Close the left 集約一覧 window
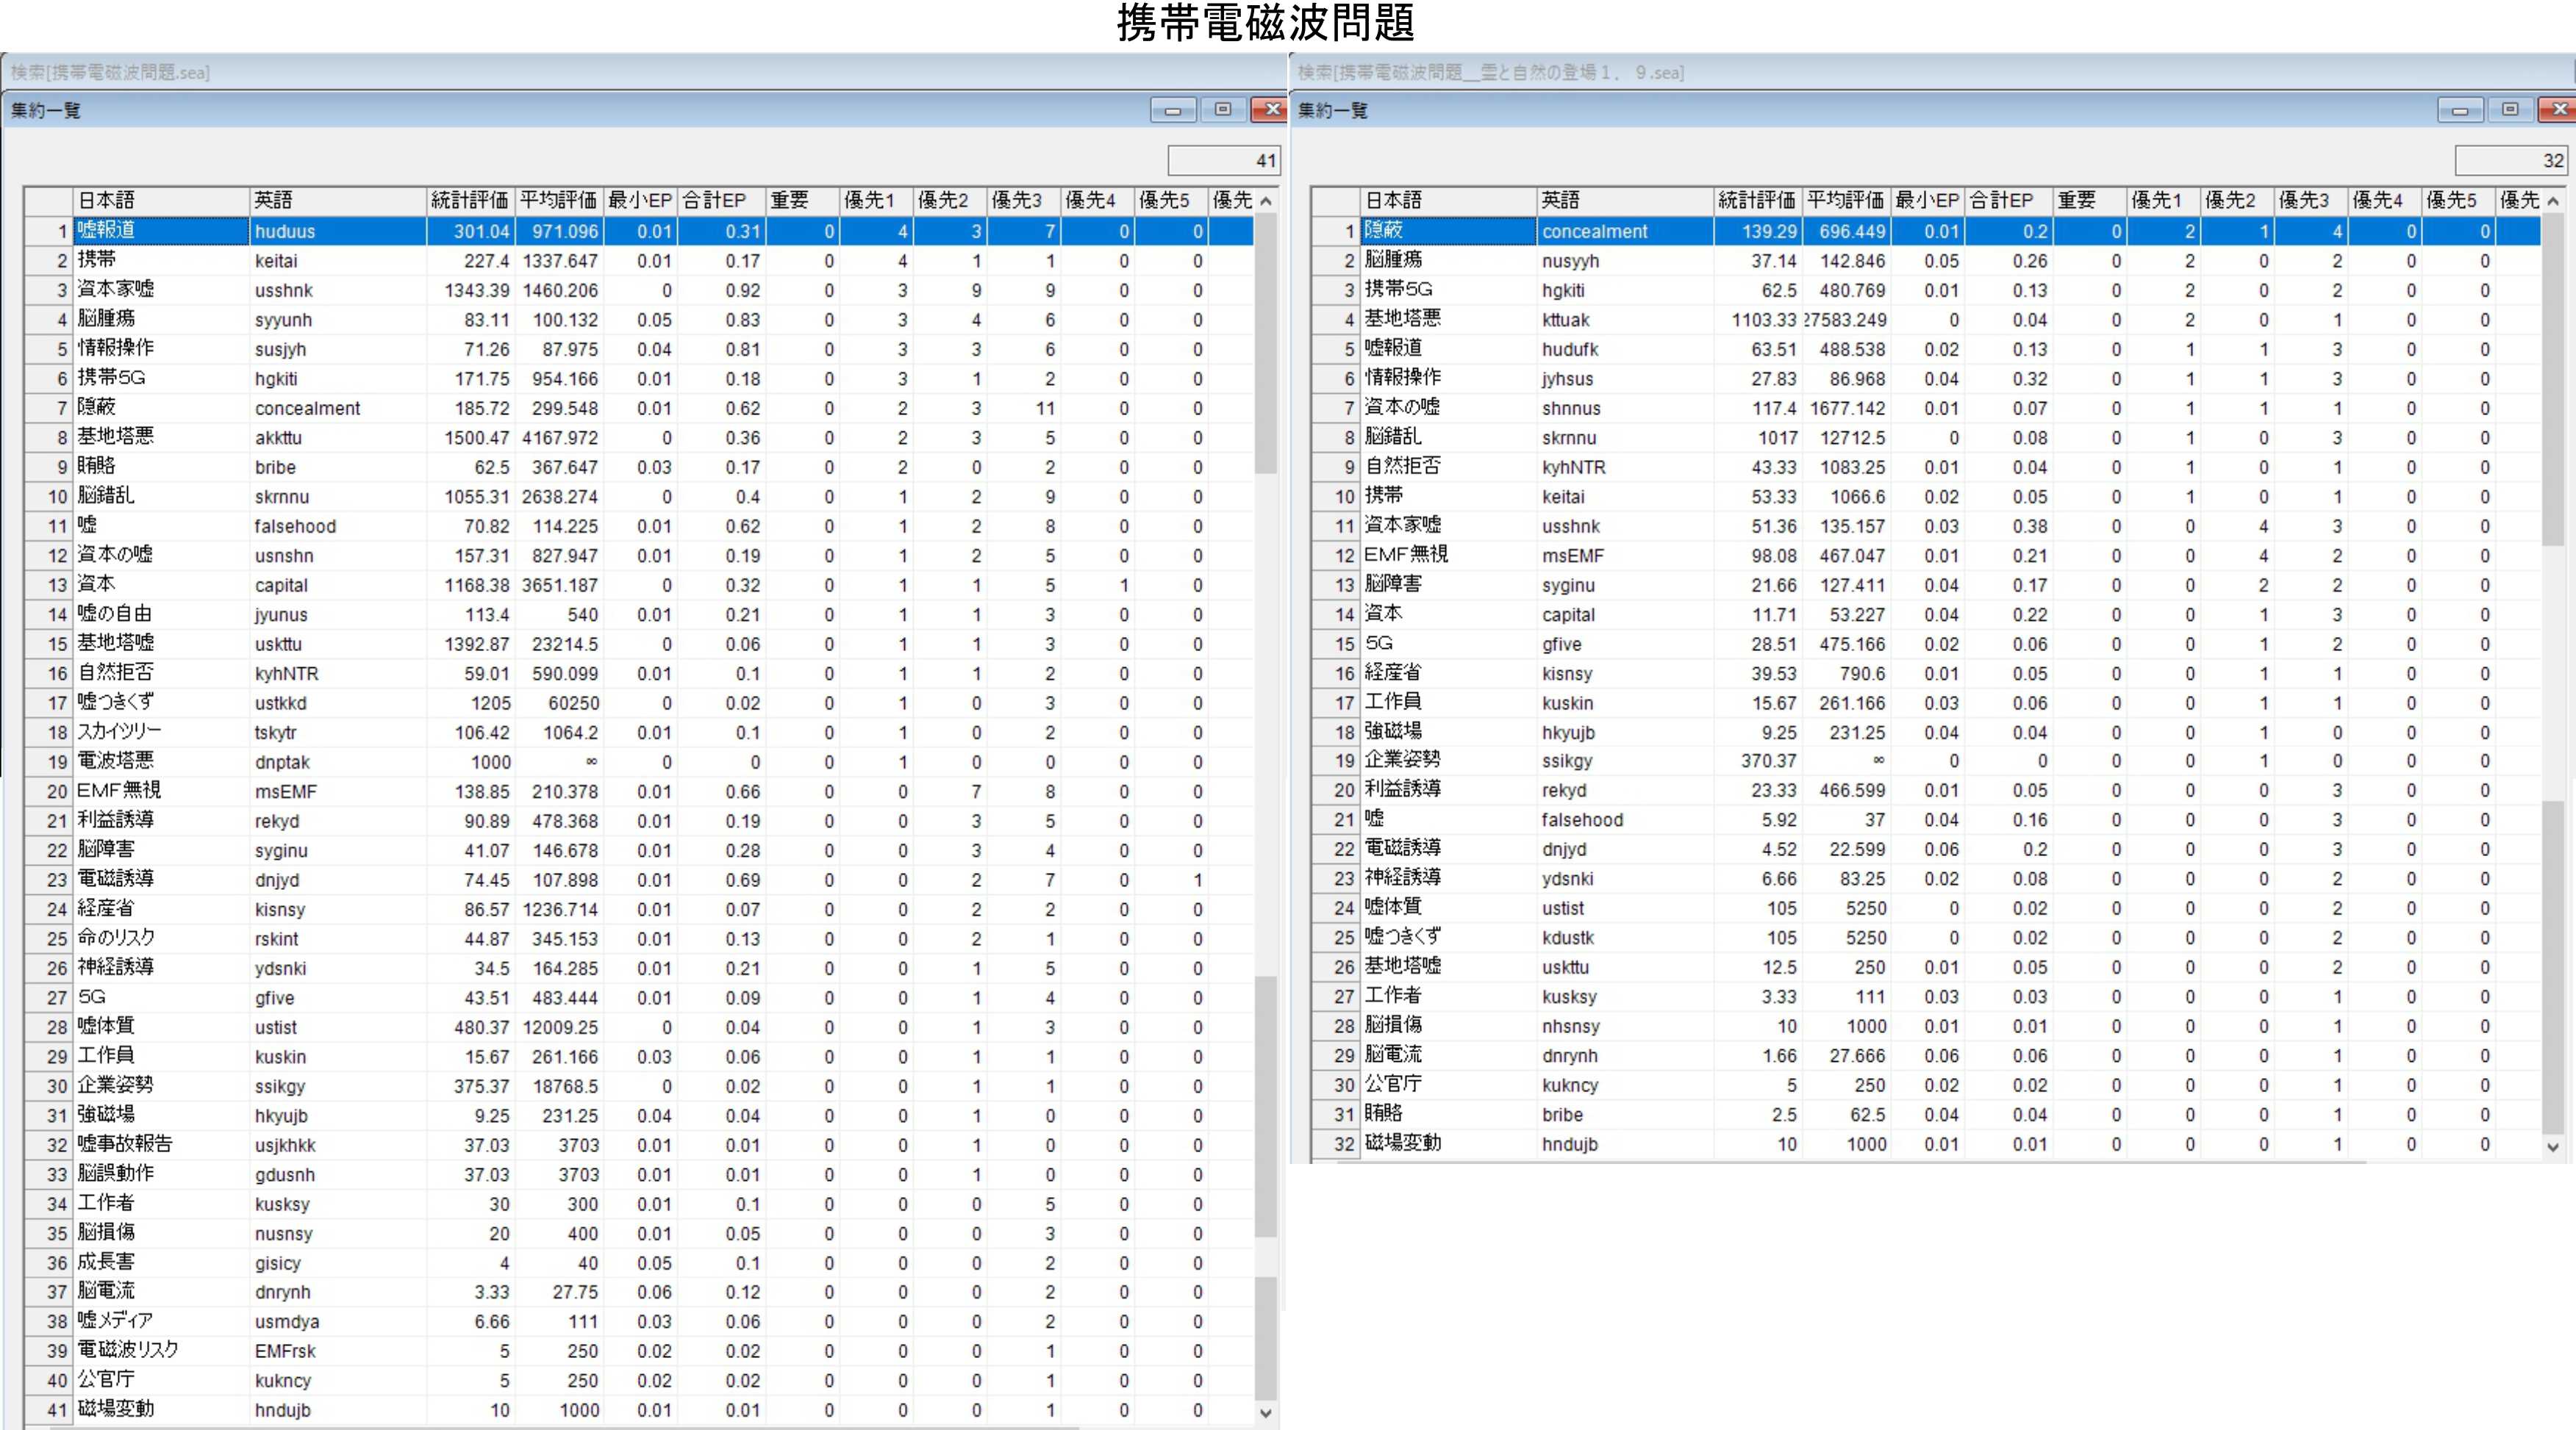The image size is (2576, 1430). (1270, 110)
